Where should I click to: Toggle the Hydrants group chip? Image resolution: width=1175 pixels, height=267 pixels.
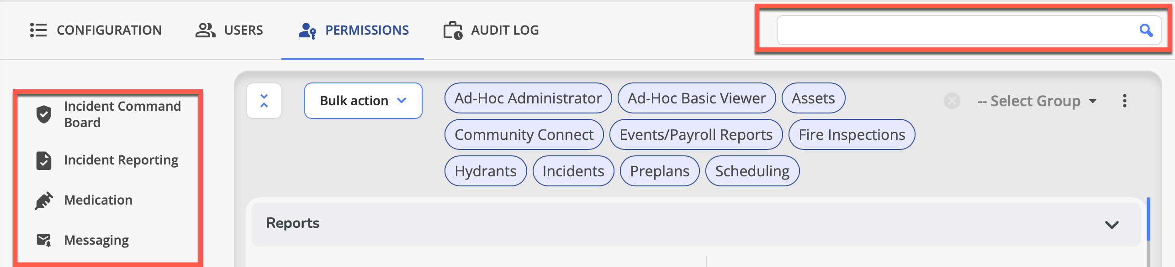(x=486, y=171)
